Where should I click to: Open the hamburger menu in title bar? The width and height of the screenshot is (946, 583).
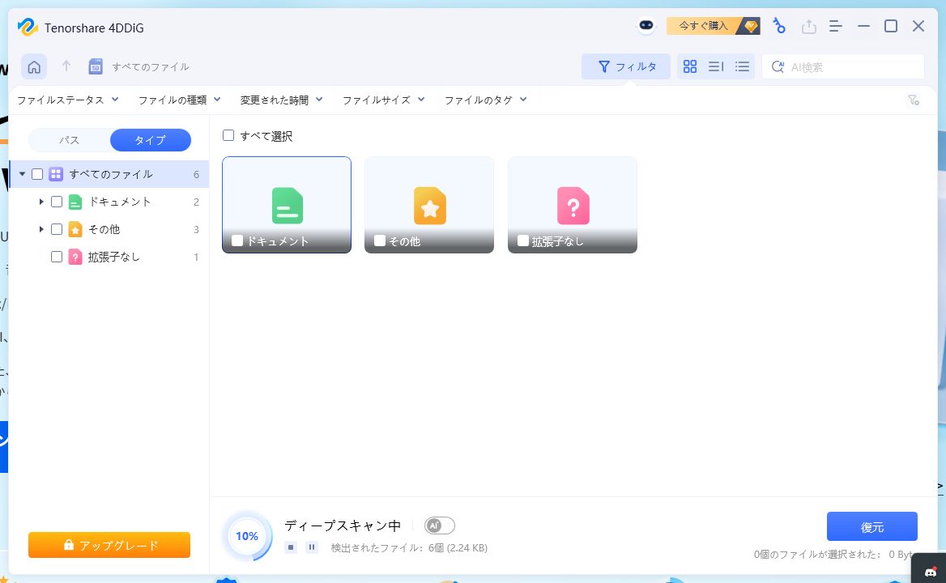click(836, 26)
